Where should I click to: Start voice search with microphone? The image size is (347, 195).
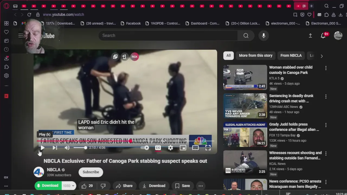coord(264,35)
